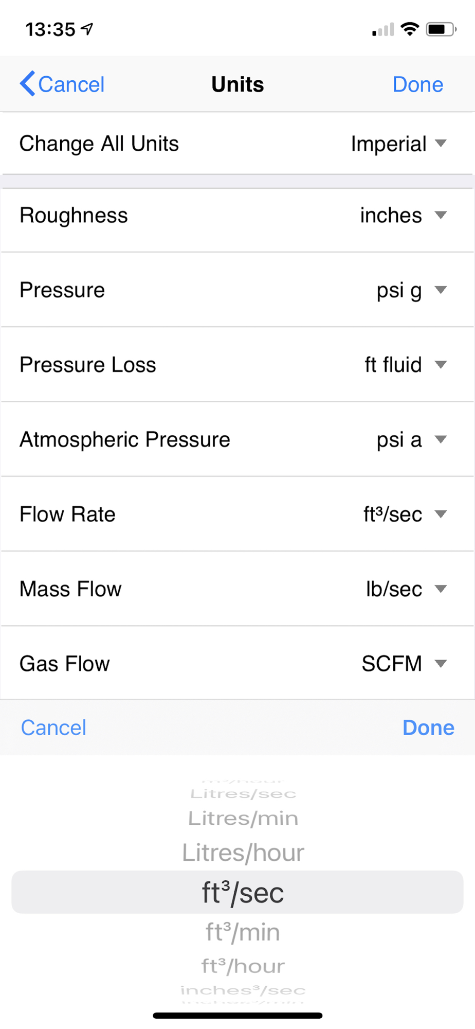
Task: Tap the cellular signal bars
Action: click(383, 30)
